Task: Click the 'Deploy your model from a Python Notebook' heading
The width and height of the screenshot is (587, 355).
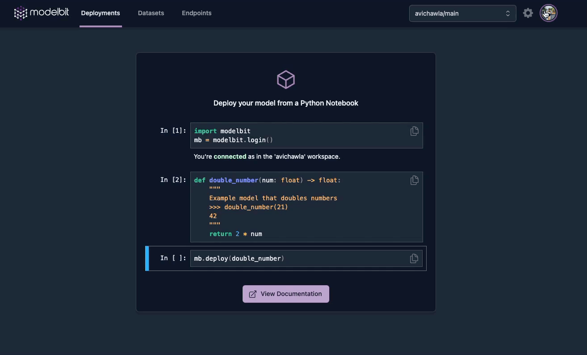Action: [286, 103]
